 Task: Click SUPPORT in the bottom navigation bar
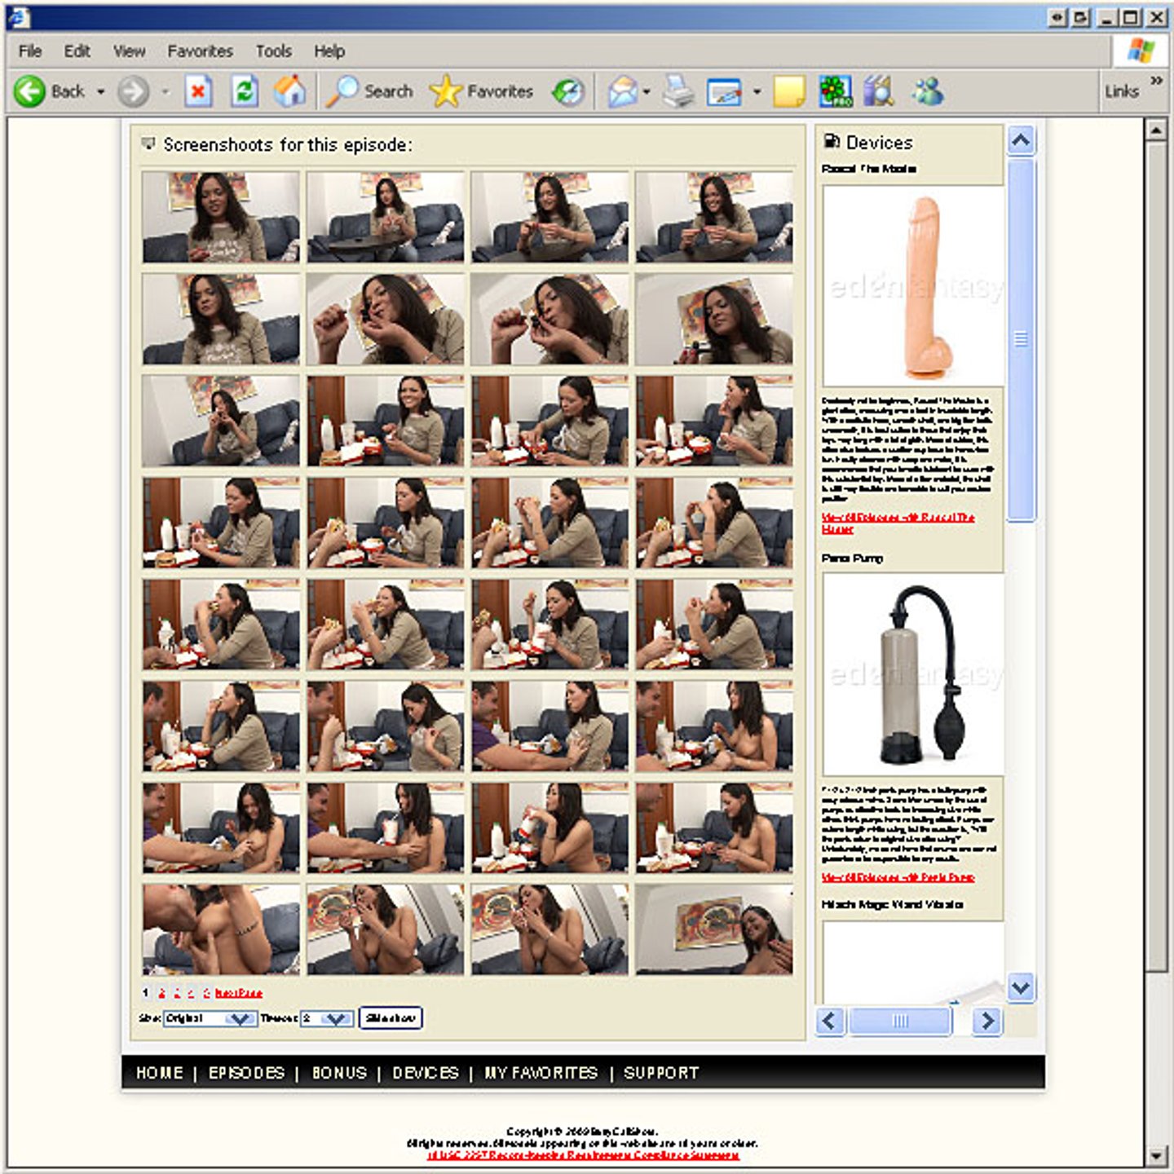point(661,1073)
